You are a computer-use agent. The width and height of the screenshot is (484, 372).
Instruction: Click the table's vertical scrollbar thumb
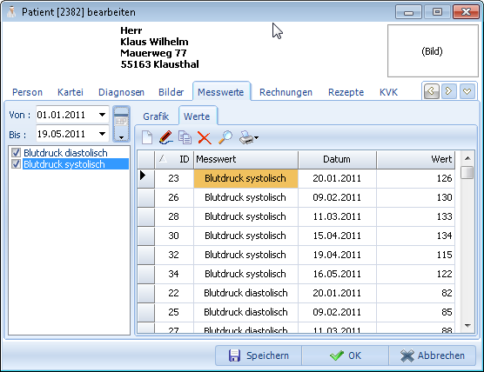pos(467,172)
